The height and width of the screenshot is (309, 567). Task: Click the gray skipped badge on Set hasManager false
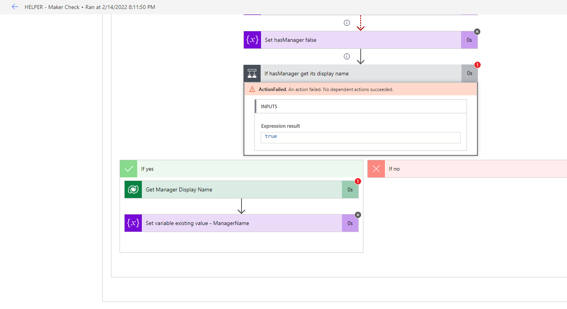tap(477, 31)
